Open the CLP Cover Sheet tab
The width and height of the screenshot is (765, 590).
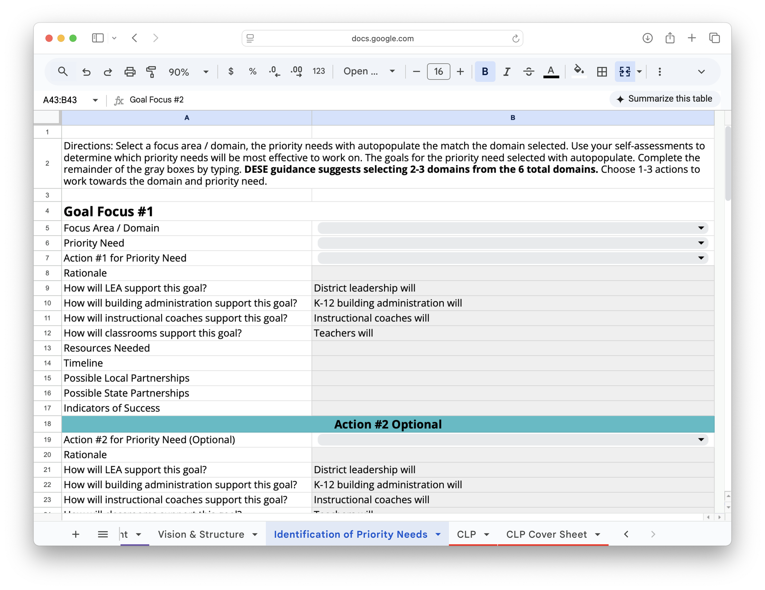pyautogui.click(x=546, y=534)
